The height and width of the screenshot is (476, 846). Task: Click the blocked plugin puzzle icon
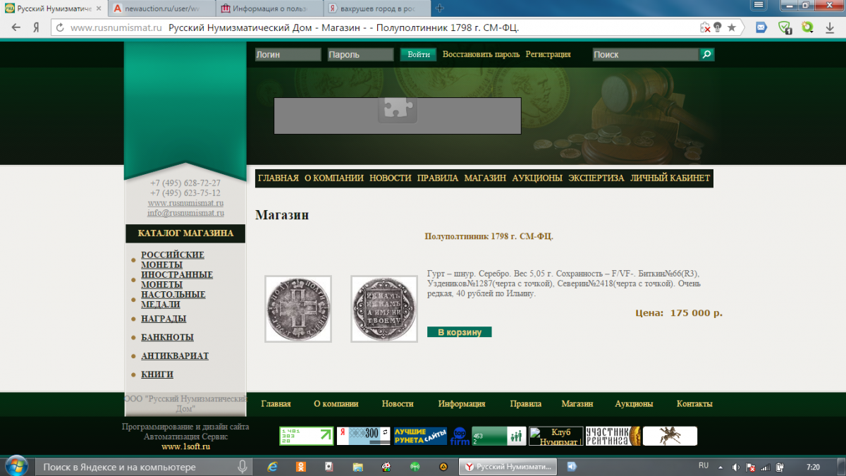(398, 109)
